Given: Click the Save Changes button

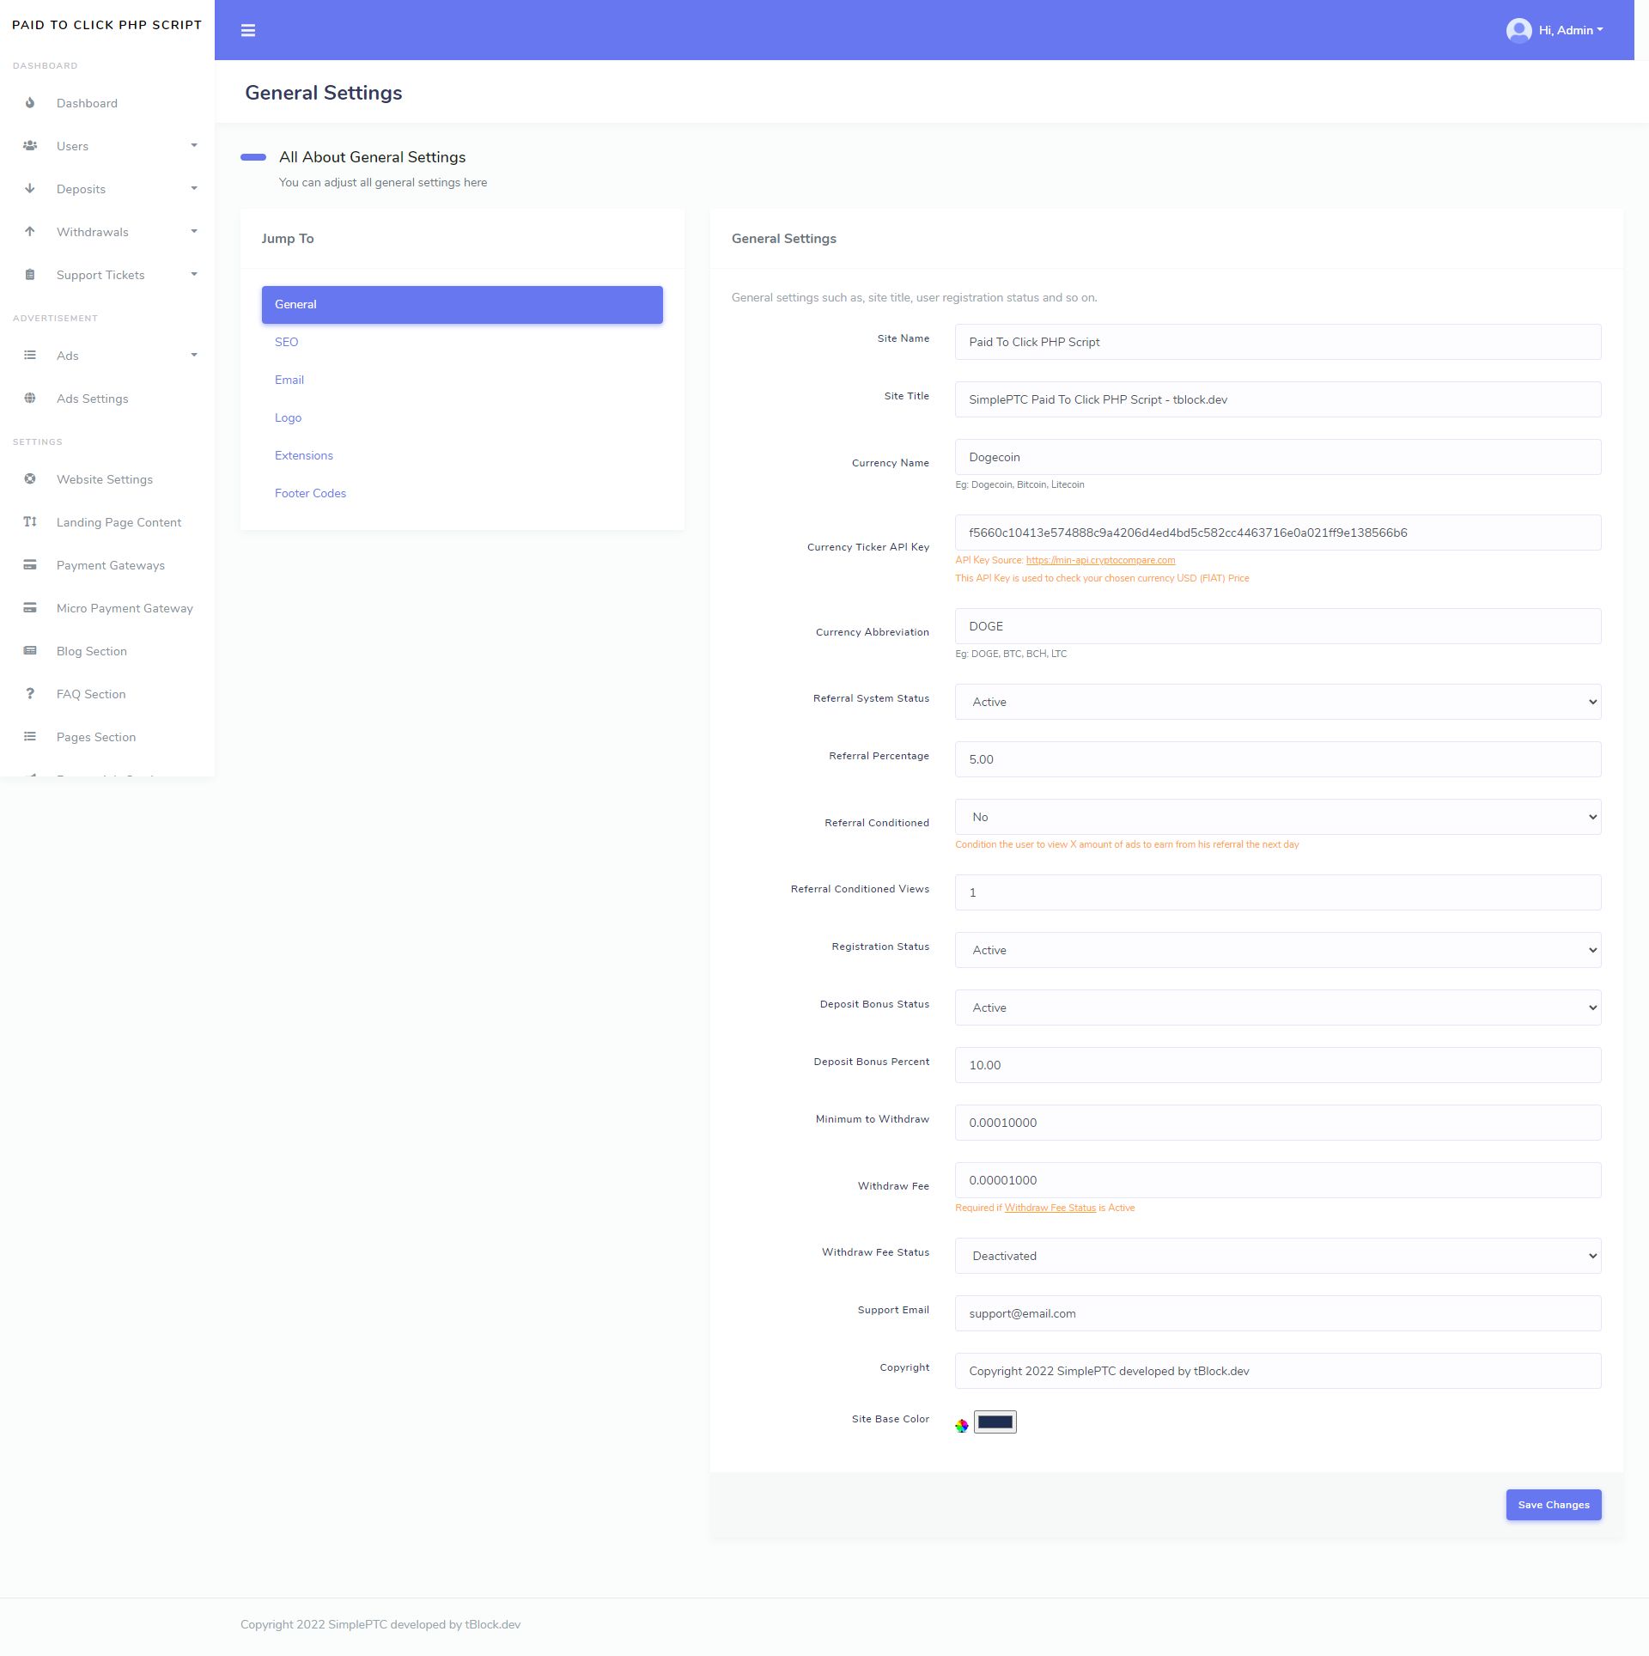Looking at the screenshot, I should tap(1553, 1505).
